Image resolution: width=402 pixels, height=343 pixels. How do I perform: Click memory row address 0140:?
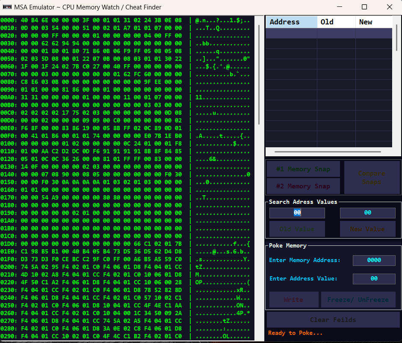pos(9,174)
